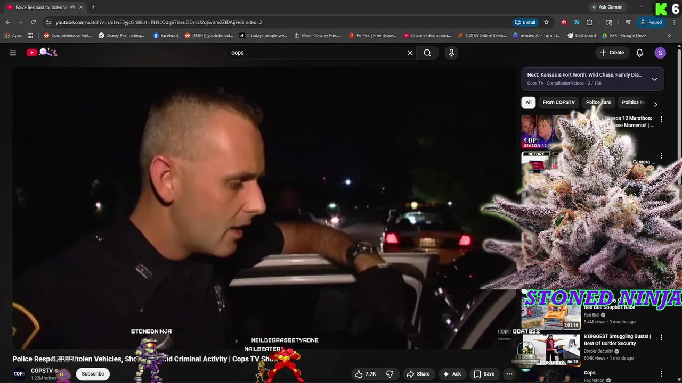Select the 'Police cars' filter chip

[598, 102]
